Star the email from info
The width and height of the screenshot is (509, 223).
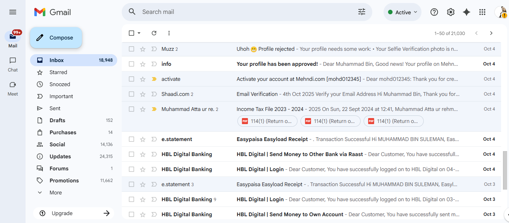point(142,64)
